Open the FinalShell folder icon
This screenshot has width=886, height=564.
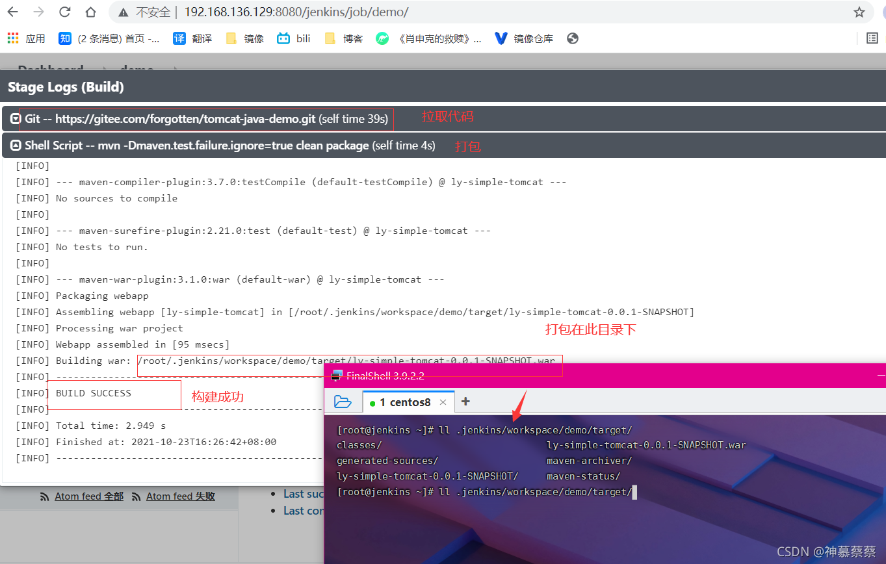click(x=343, y=402)
